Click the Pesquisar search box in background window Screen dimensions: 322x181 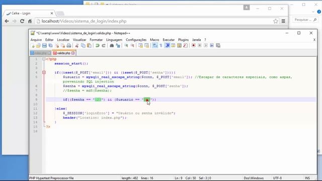point(305,20)
